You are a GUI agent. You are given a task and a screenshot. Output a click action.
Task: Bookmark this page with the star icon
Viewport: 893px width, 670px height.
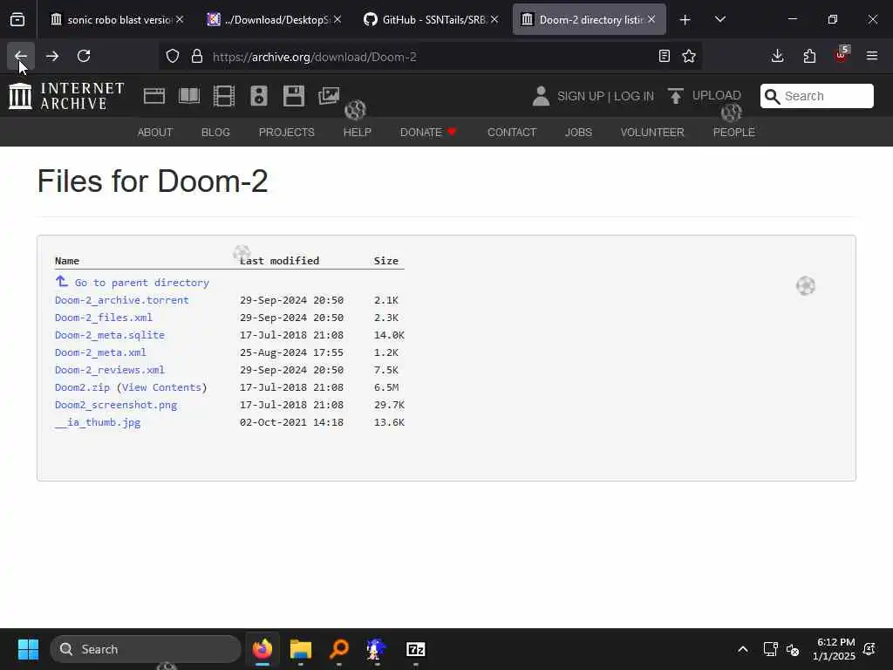pyautogui.click(x=689, y=56)
